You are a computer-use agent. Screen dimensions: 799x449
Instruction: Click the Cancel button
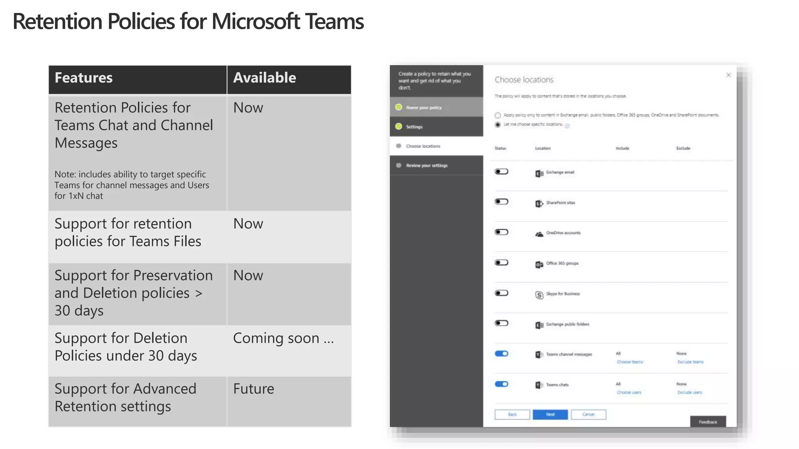pos(588,414)
